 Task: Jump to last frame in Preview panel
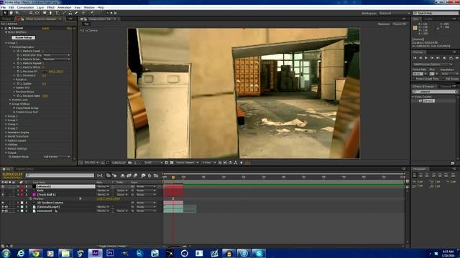[438, 58]
